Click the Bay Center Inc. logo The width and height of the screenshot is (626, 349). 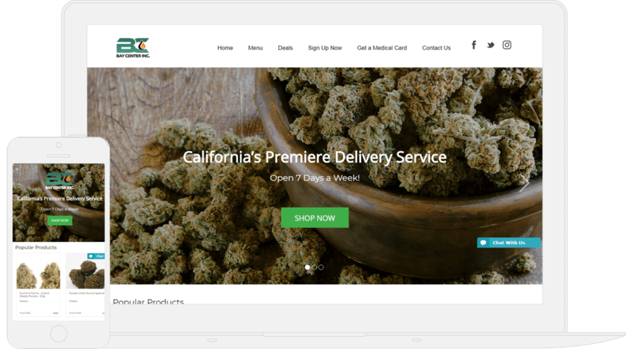(x=133, y=47)
